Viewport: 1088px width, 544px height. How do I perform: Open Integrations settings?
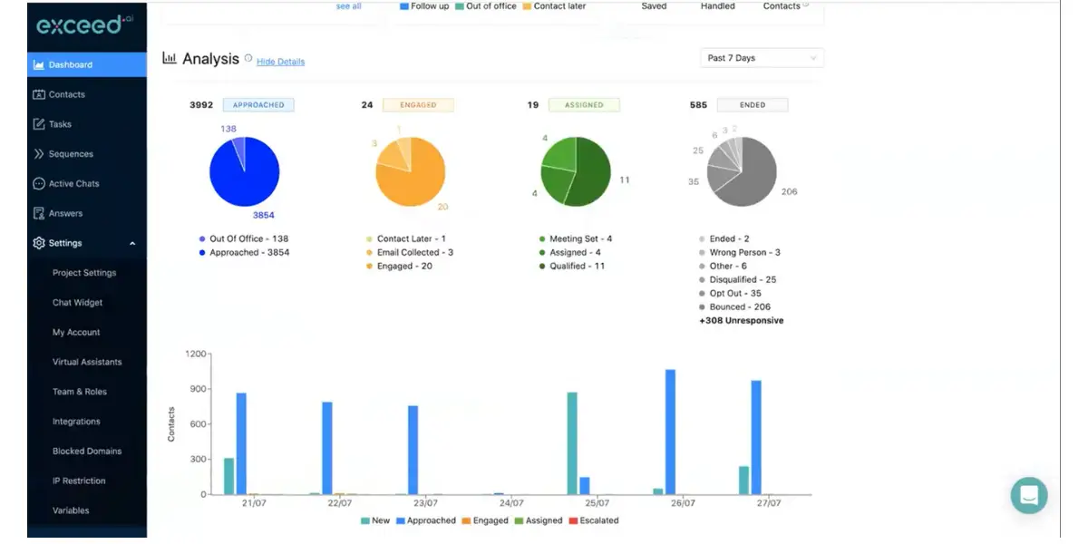tap(76, 422)
